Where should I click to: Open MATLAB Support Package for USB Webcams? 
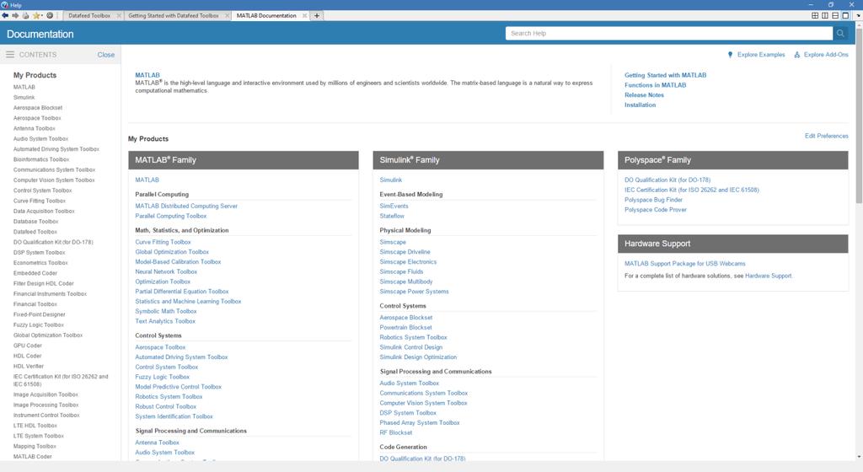[685, 264]
